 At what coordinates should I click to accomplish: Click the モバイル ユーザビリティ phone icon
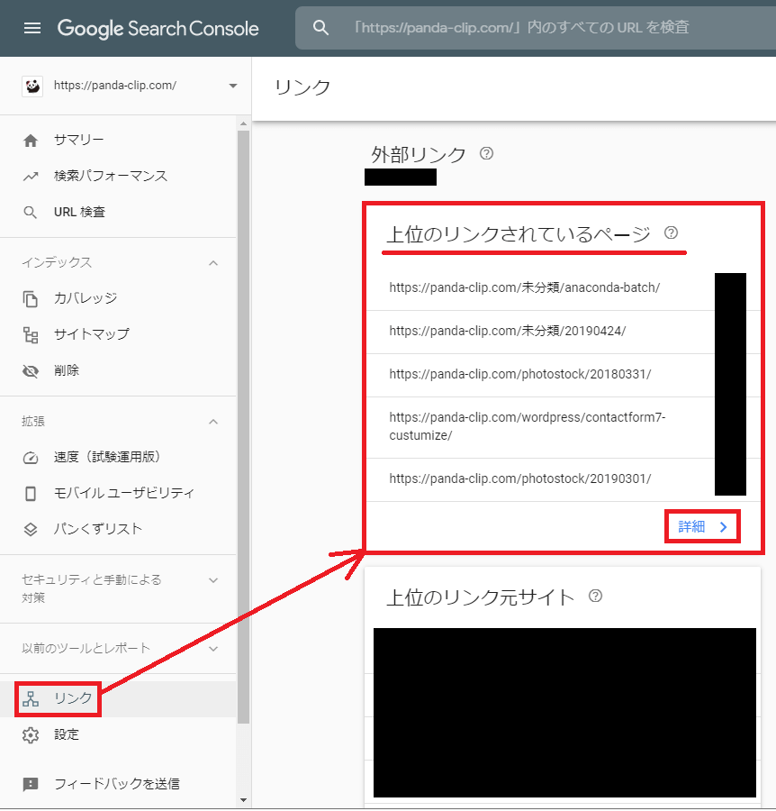31,494
